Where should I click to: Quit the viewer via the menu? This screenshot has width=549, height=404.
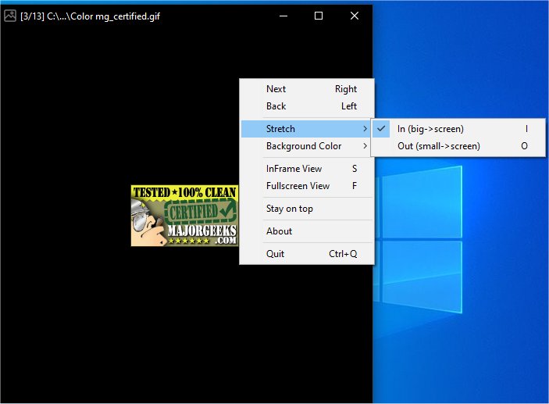(x=276, y=254)
